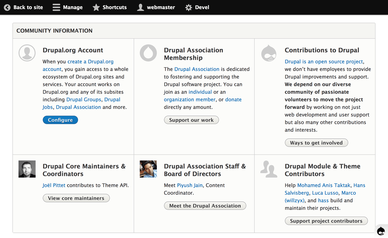The height and width of the screenshot is (238, 388).
Task: Open the hass contributor link
Action: [x=323, y=200]
